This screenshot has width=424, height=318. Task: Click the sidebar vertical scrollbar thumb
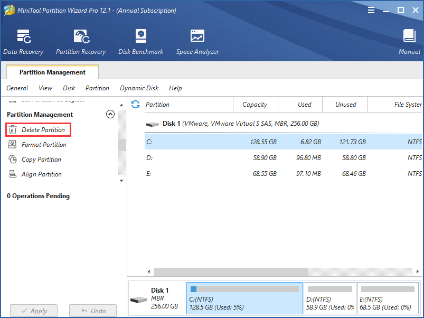point(122,145)
